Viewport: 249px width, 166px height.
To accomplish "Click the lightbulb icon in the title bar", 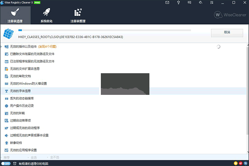I will (178, 2).
